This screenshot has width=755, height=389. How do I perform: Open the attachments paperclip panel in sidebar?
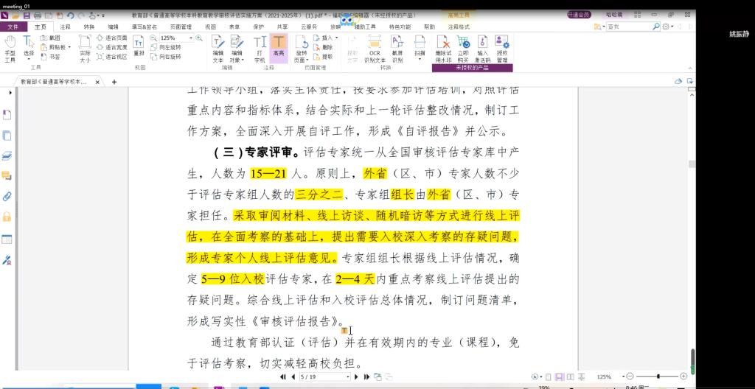7,197
